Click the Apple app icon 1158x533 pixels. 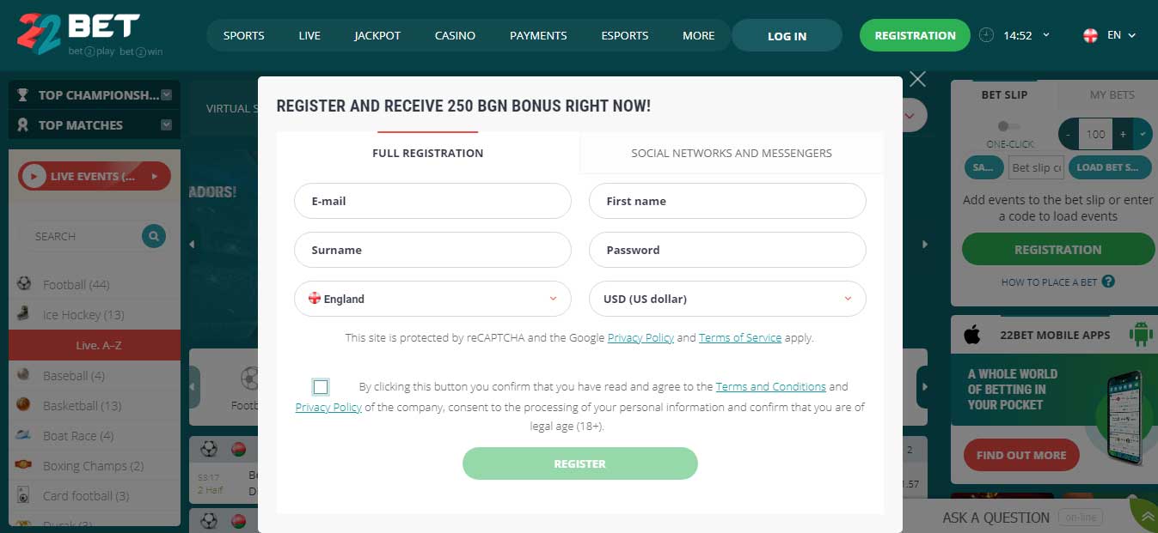click(x=972, y=335)
